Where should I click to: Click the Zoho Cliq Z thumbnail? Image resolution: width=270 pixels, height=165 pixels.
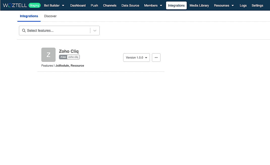[48, 55]
